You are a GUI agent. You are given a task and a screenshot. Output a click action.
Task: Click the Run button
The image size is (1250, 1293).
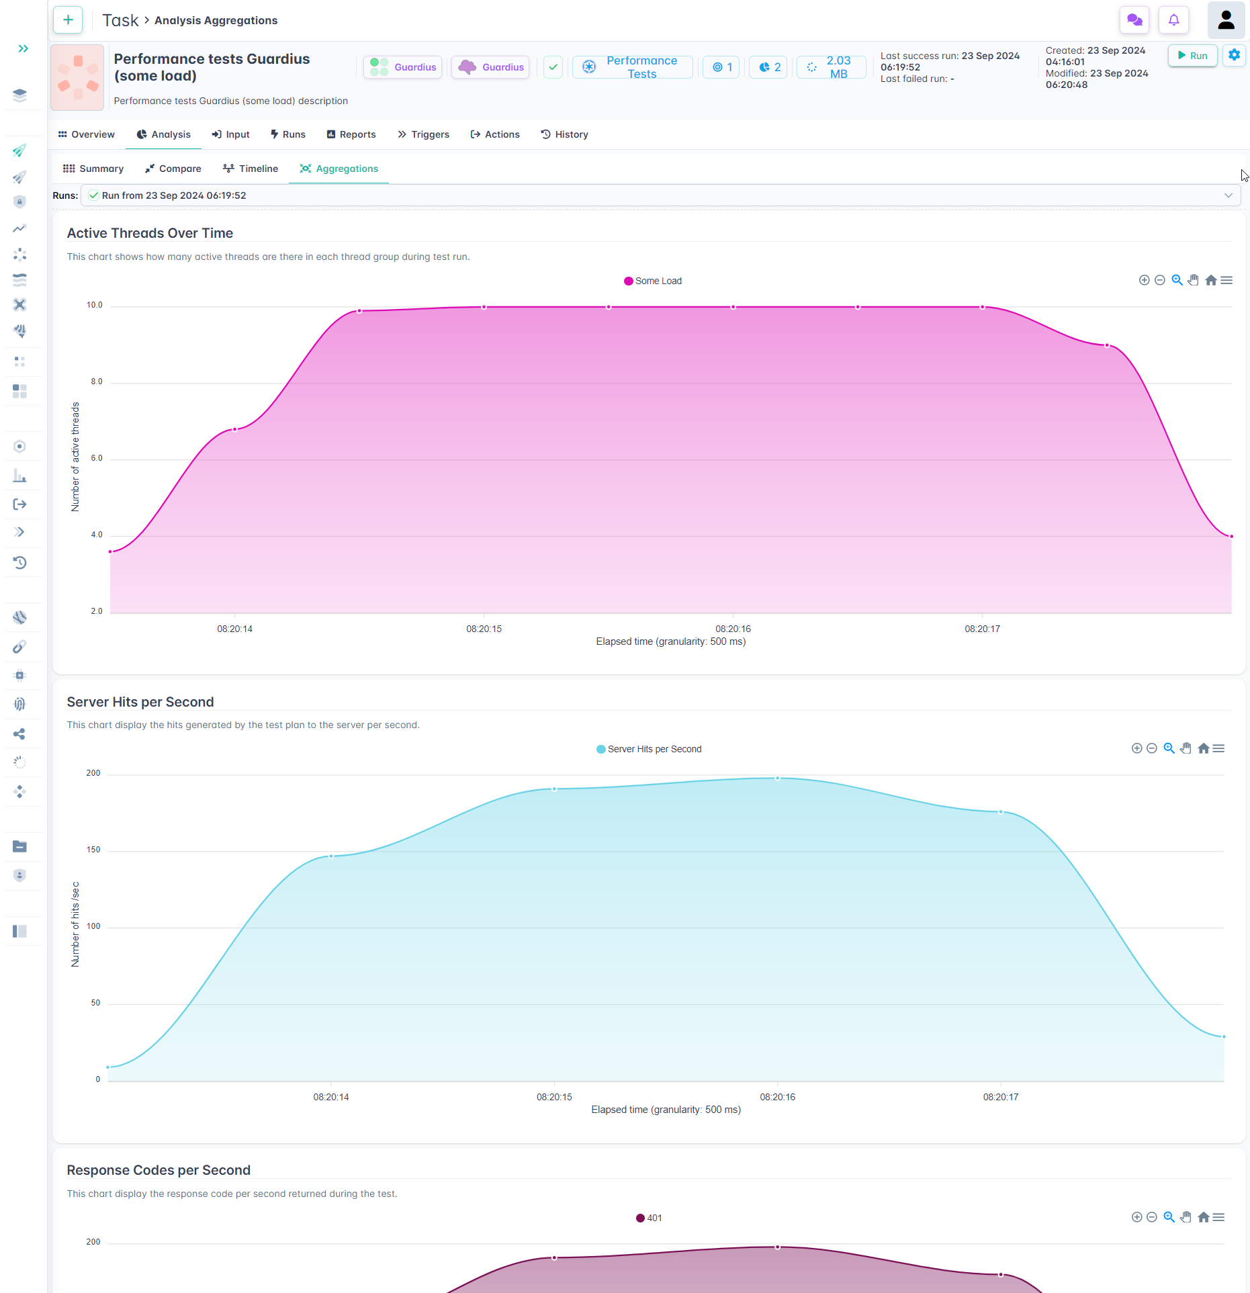(x=1192, y=56)
